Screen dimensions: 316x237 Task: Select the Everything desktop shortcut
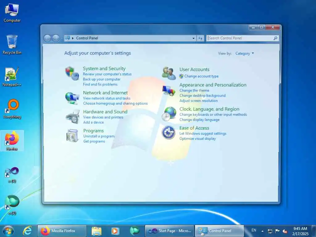click(12, 109)
